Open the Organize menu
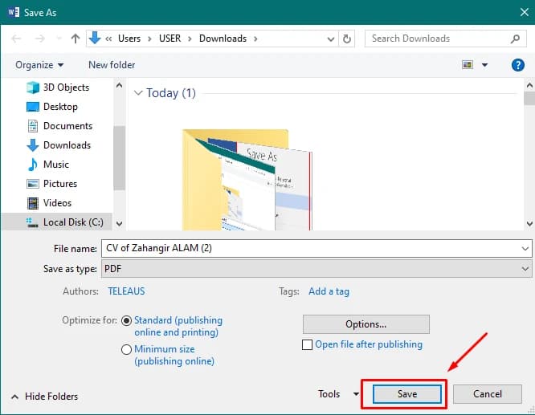Image resolution: width=535 pixels, height=415 pixels. (39, 65)
